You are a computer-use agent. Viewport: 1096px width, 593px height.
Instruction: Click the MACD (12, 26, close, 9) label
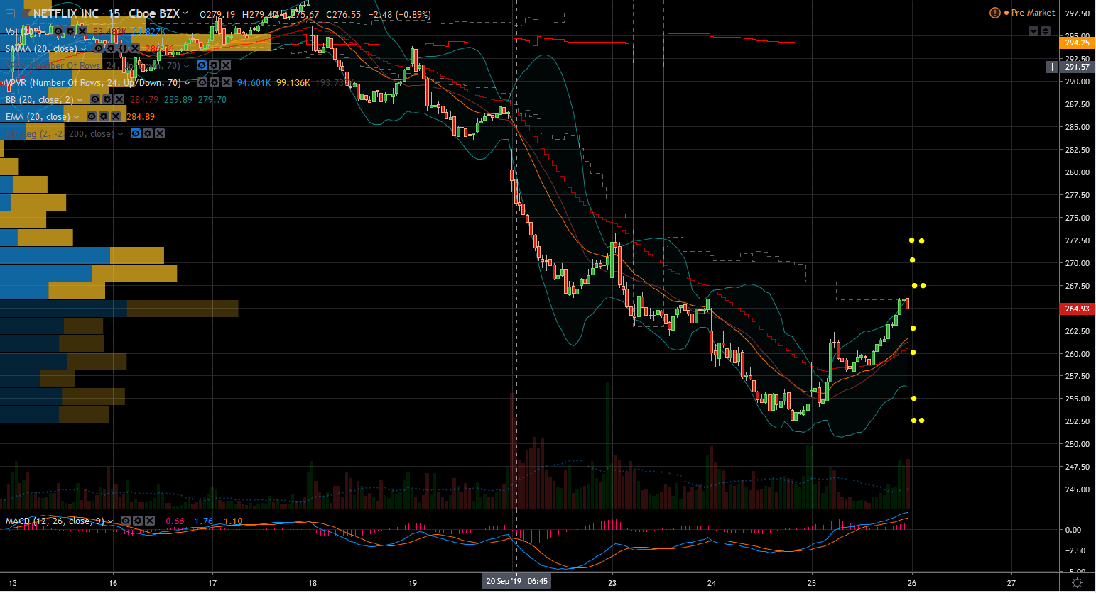[55, 521]
